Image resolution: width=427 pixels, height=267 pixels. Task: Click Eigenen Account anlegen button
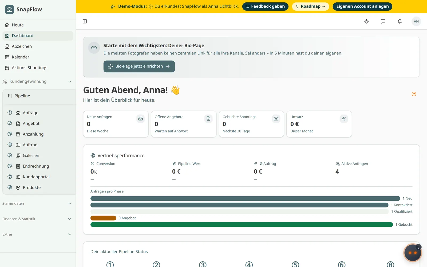362,6
